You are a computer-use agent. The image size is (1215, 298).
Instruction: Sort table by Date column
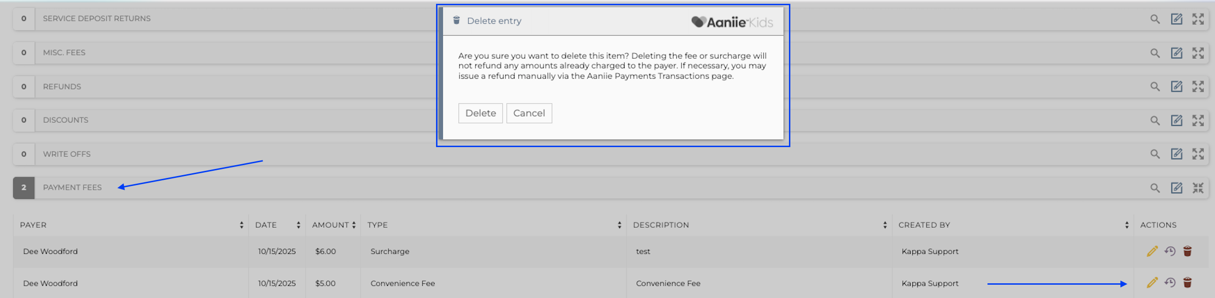(298, 225)
